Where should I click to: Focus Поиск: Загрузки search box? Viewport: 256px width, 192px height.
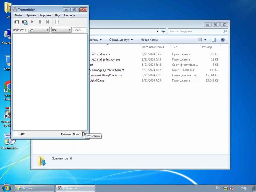195,31
